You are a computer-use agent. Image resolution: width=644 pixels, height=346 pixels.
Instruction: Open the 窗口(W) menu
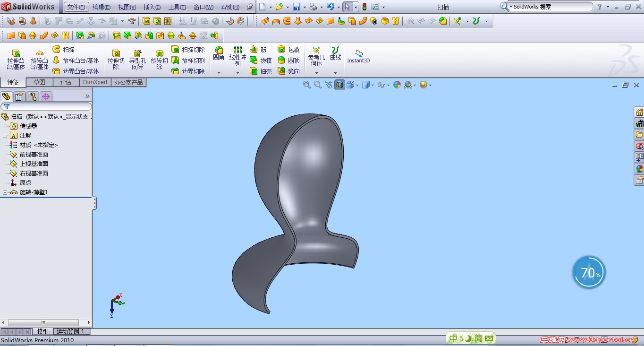click(203, 7)
